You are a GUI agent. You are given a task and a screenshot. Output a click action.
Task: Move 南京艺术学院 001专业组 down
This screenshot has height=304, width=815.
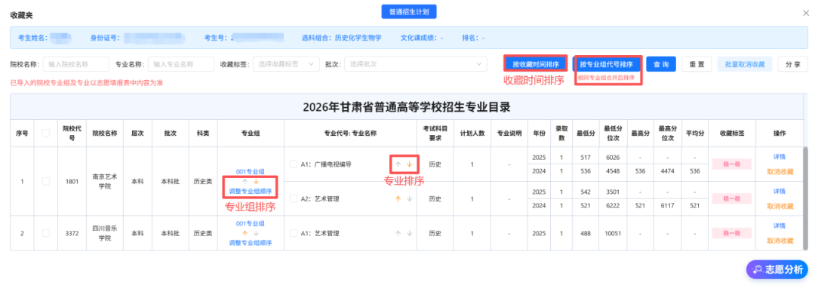pos(256,182)
